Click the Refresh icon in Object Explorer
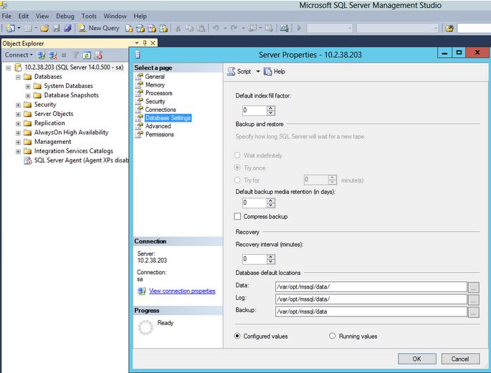491x373 pixels. point(87,55)
